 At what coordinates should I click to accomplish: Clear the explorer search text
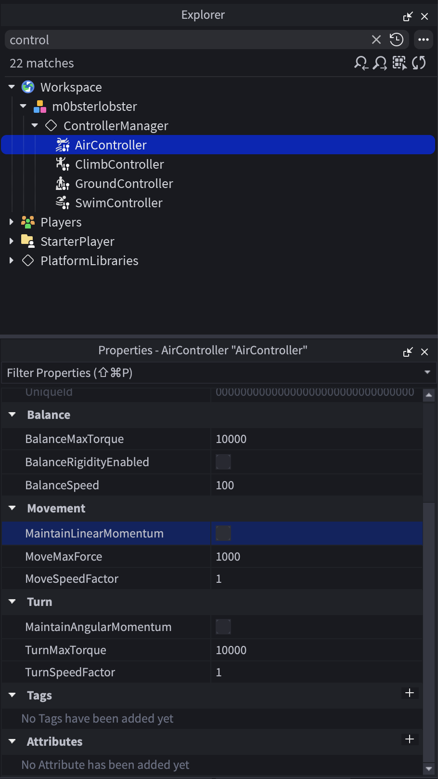[x=376, y=40]
